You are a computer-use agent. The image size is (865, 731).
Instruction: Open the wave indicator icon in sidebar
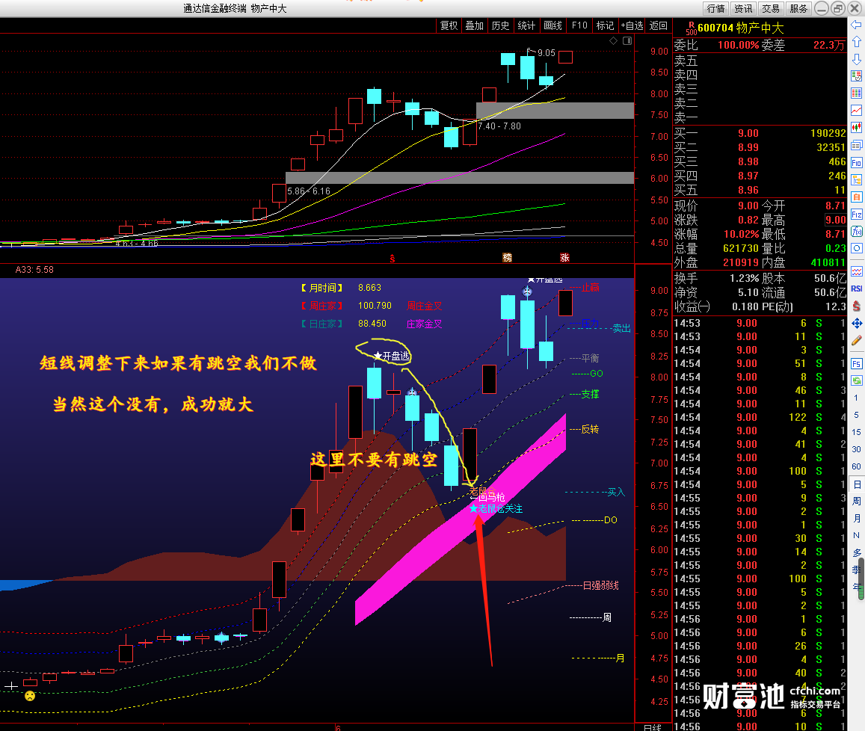856,271
